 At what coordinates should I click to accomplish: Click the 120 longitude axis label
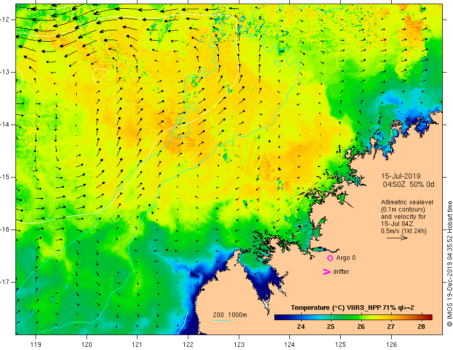(86, 344)
